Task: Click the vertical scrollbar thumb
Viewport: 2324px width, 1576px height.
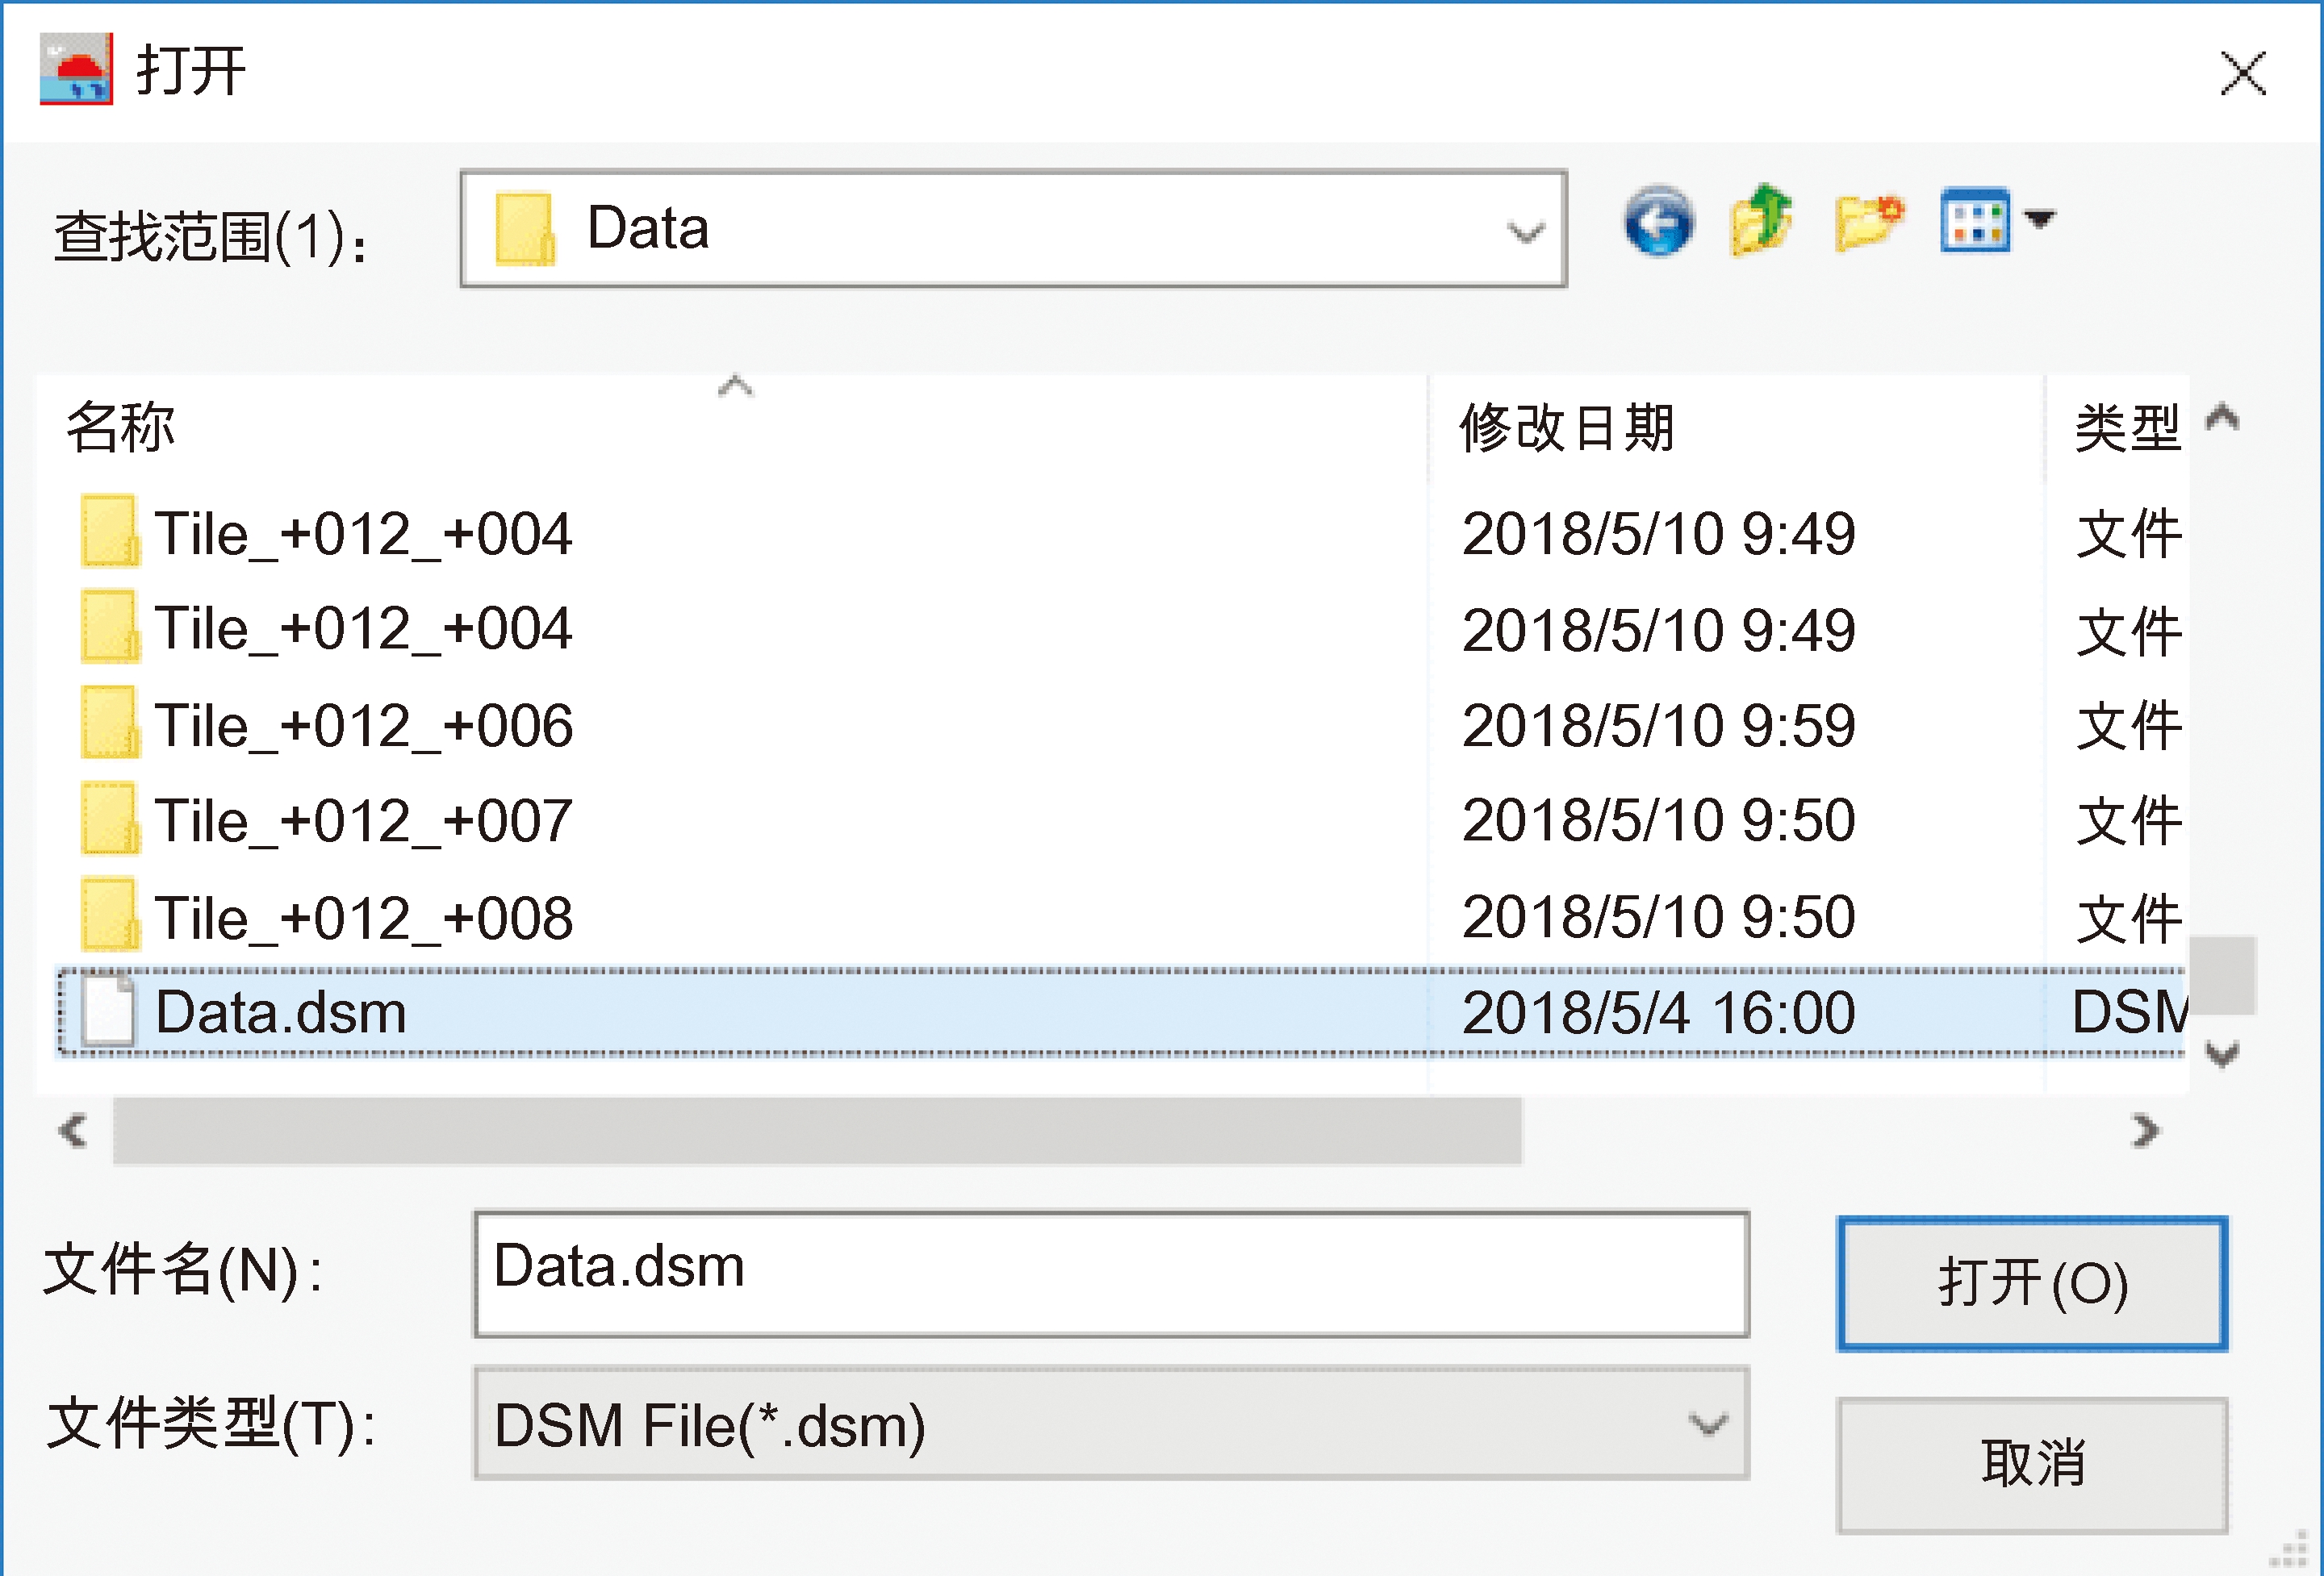Action: point(2222,974)
